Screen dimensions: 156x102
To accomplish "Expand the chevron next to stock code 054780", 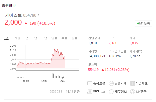I will pos(39,15).
